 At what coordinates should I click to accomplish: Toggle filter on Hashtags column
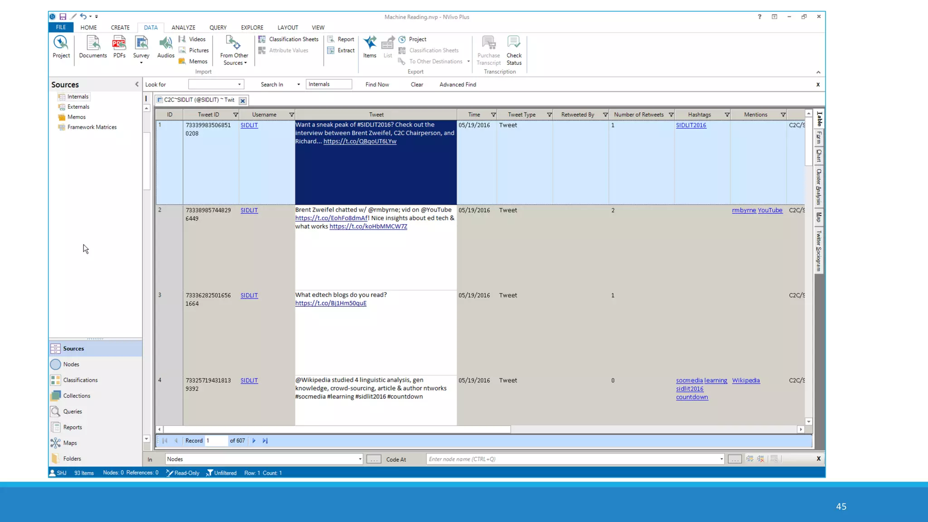[727, 115]
